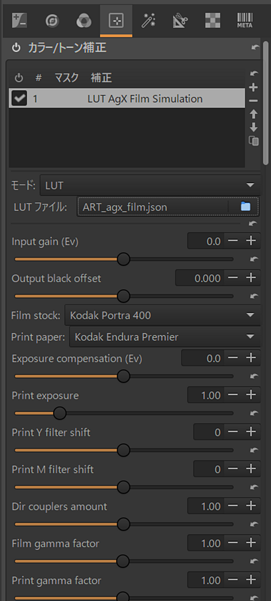Duplicate the selected correction with copy icon

253,141
